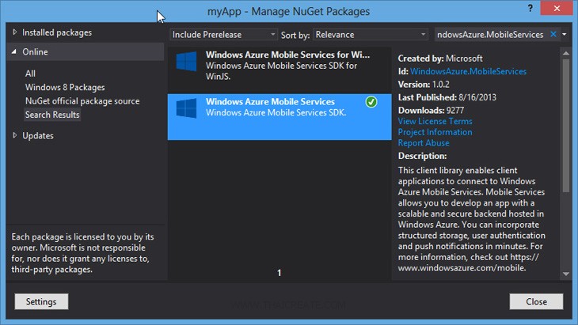The height and width of the screenshot is (325, 578).
Task: Expand the Updates node
Action: click(x=14, y=135)
